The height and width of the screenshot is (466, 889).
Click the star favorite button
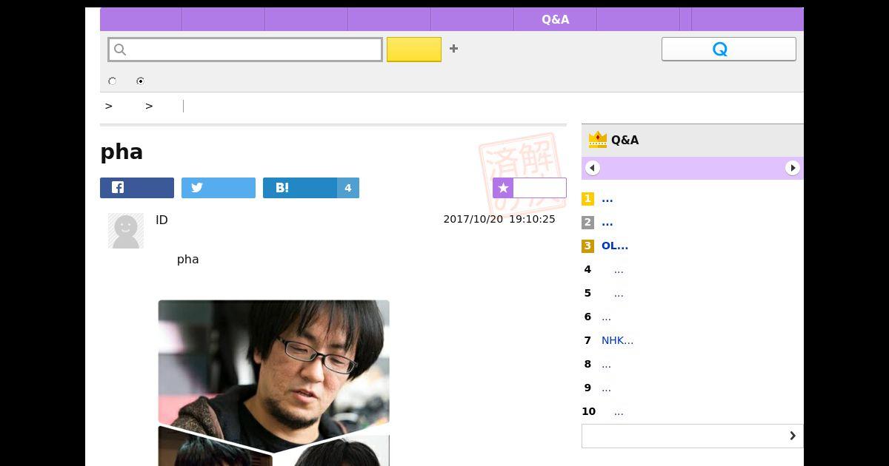[x=530, y=188]
